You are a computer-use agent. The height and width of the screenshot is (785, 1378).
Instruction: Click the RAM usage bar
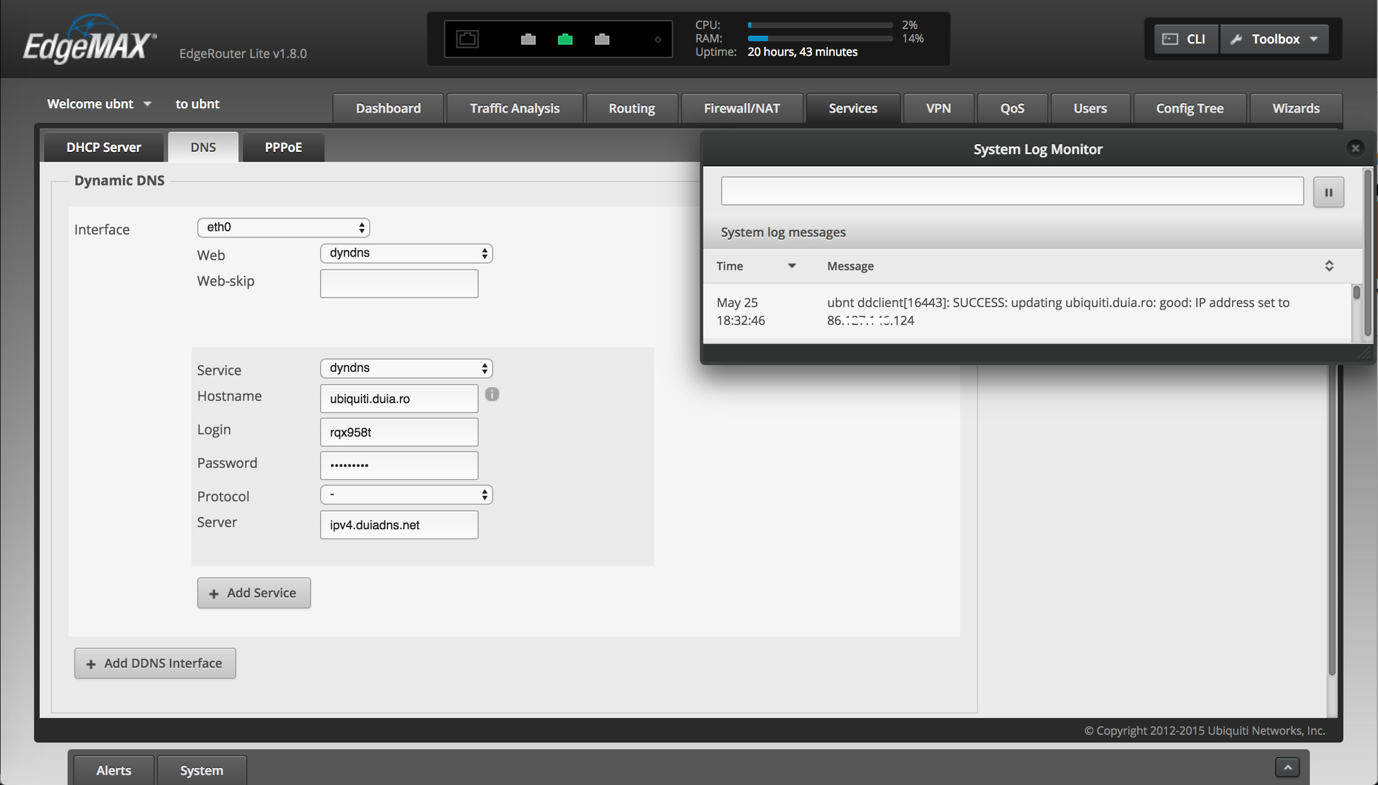[820, 39]
